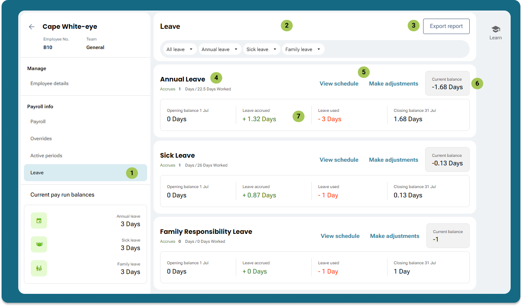Click the back arrow beside Cape White-eye
Image resolution: width=522 pixels, height=306 pixels.
(32, 27)
